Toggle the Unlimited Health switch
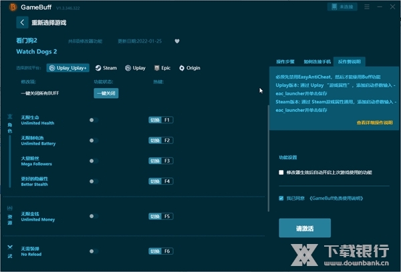The image size is (401, 272). (x=94, y=120)
